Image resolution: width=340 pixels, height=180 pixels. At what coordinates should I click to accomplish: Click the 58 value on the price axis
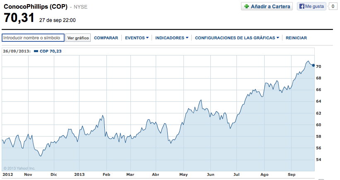click(x=318, y=137)
